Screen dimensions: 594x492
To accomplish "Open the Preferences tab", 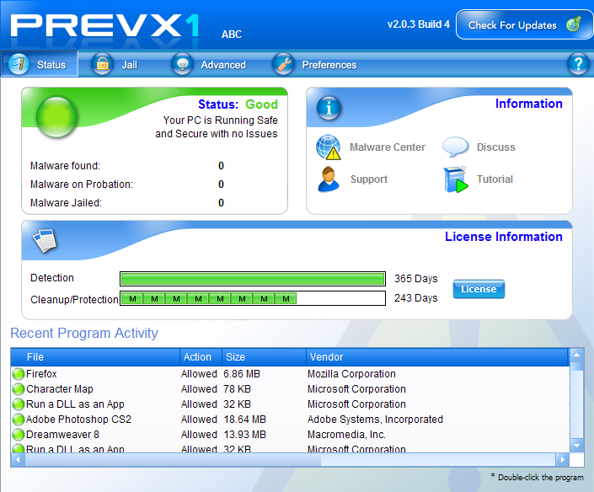I will 315,64.
